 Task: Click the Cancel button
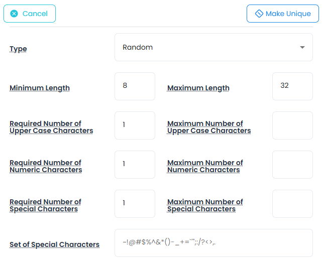30,14
